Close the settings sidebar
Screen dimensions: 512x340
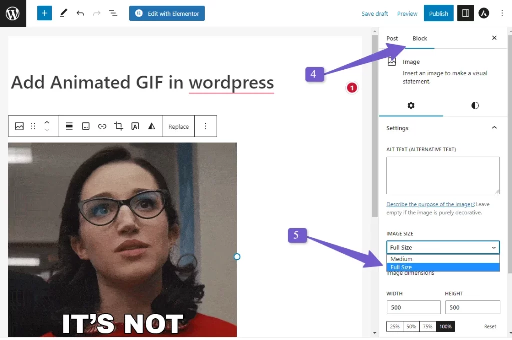(494, 38)
